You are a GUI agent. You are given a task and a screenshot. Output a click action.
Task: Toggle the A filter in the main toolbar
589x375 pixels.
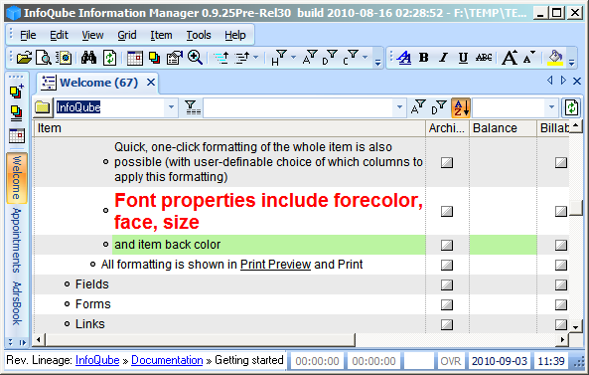(x=310, y=58)
